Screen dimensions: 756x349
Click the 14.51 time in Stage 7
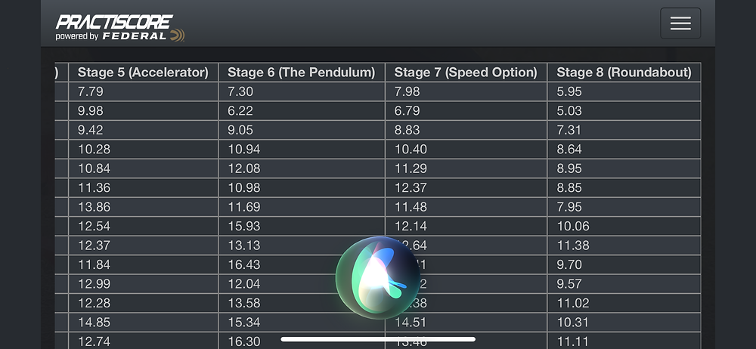pos(411,322)
